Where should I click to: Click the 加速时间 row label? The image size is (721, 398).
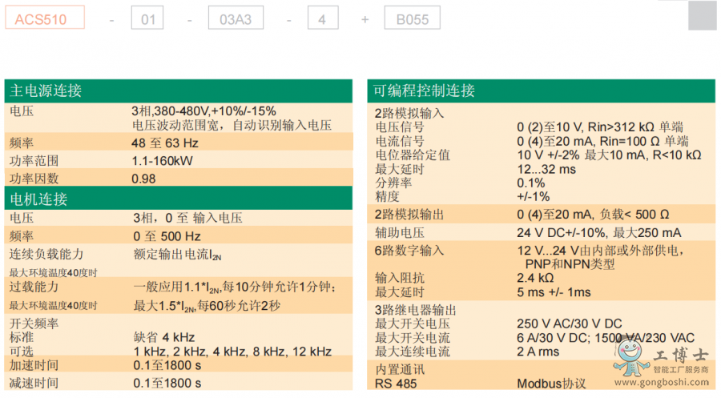click(x=34, y=365)
